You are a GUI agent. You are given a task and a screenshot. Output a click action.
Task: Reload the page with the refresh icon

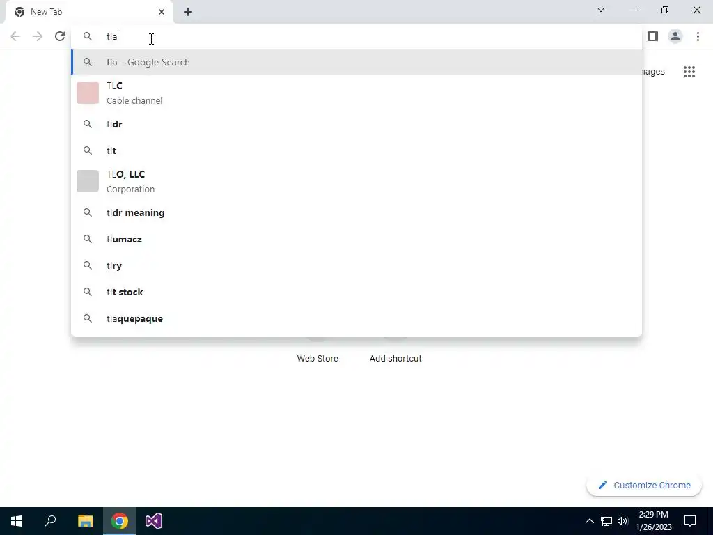60,36
